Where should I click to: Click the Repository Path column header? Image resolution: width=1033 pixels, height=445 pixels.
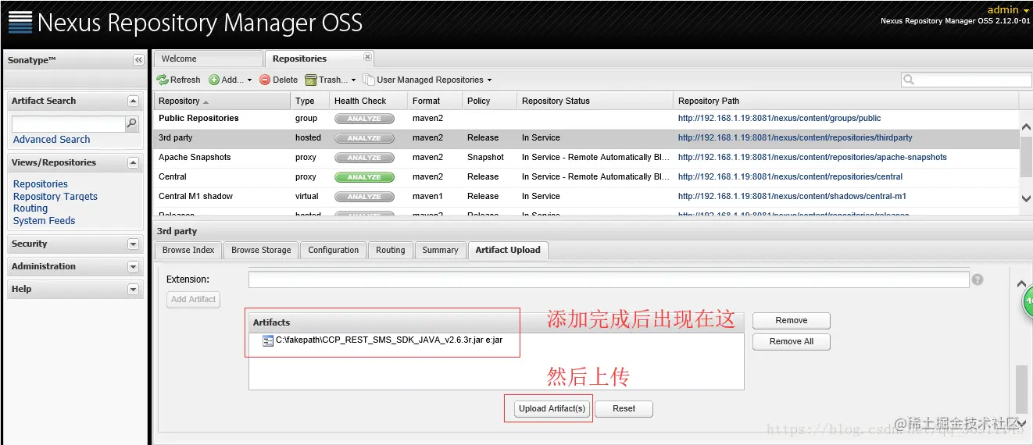846,101
